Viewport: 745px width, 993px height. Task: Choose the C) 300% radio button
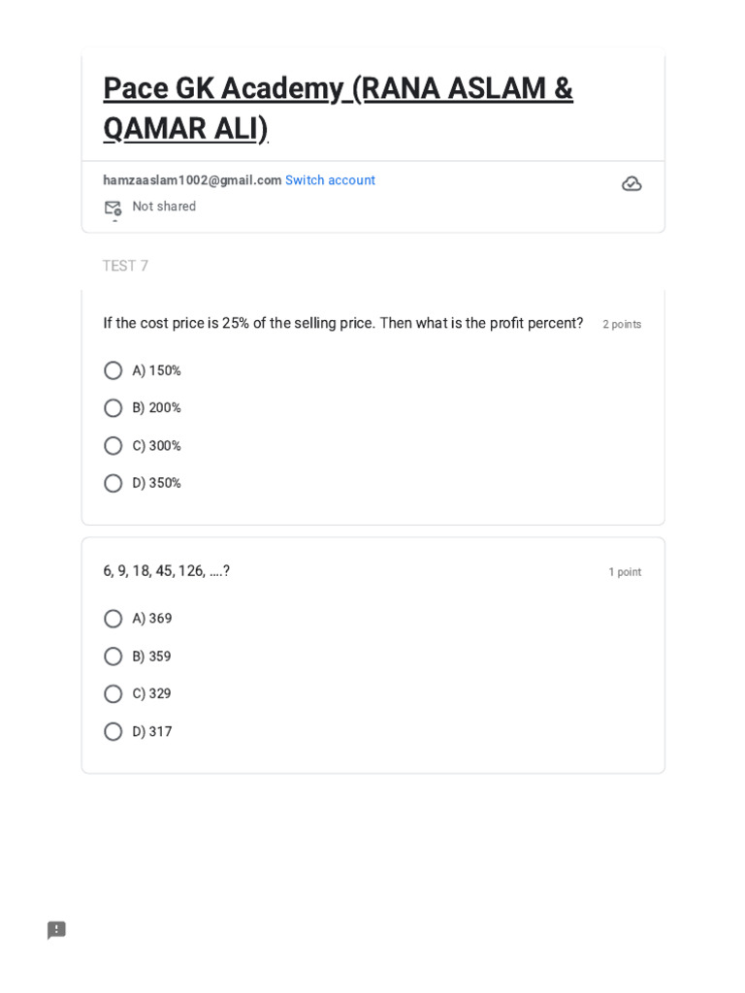click(x=113, y=446)
